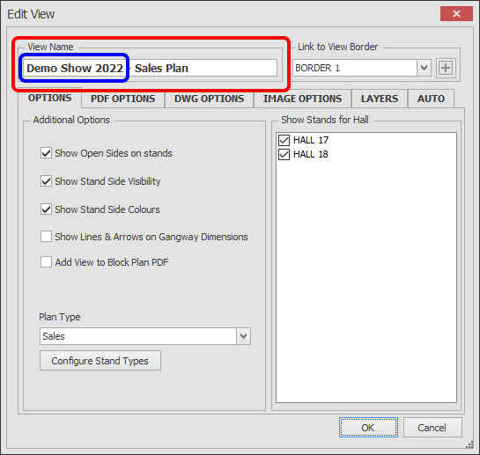Uncheck HALL 17 in stands list
Image resolution: width=480 pixels, height=455 pixels.
point(284,140)
